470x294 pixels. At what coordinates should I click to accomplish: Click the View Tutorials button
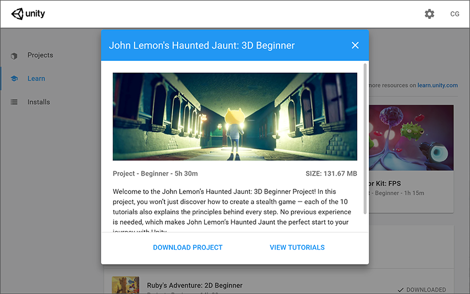tap(297, 247)
